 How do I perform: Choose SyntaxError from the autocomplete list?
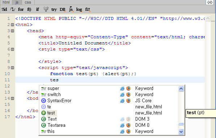click(109, 100)
